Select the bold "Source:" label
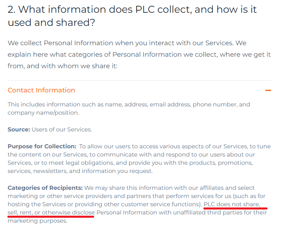This screenshot has width=286, height=228. (x=19, y=129)
